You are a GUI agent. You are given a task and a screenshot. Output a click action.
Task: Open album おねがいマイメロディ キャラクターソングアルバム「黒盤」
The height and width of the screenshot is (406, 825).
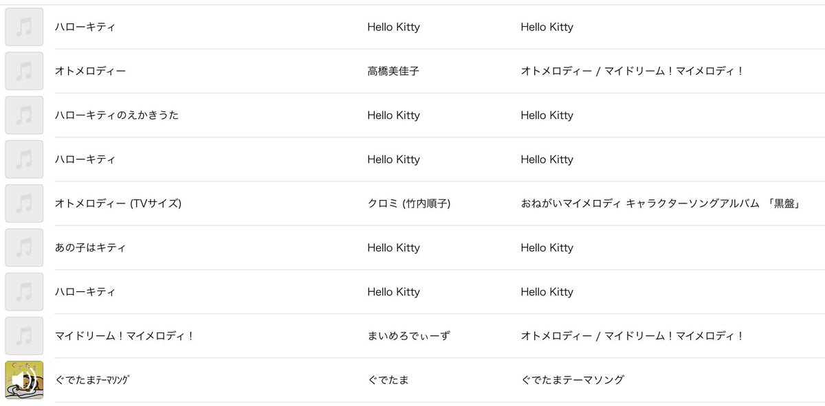(661, 203)
